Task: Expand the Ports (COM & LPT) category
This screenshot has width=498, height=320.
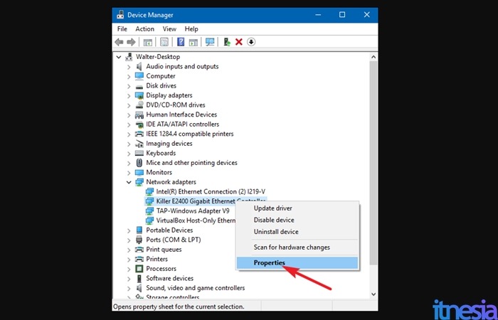Action: [x=129, y=240]
